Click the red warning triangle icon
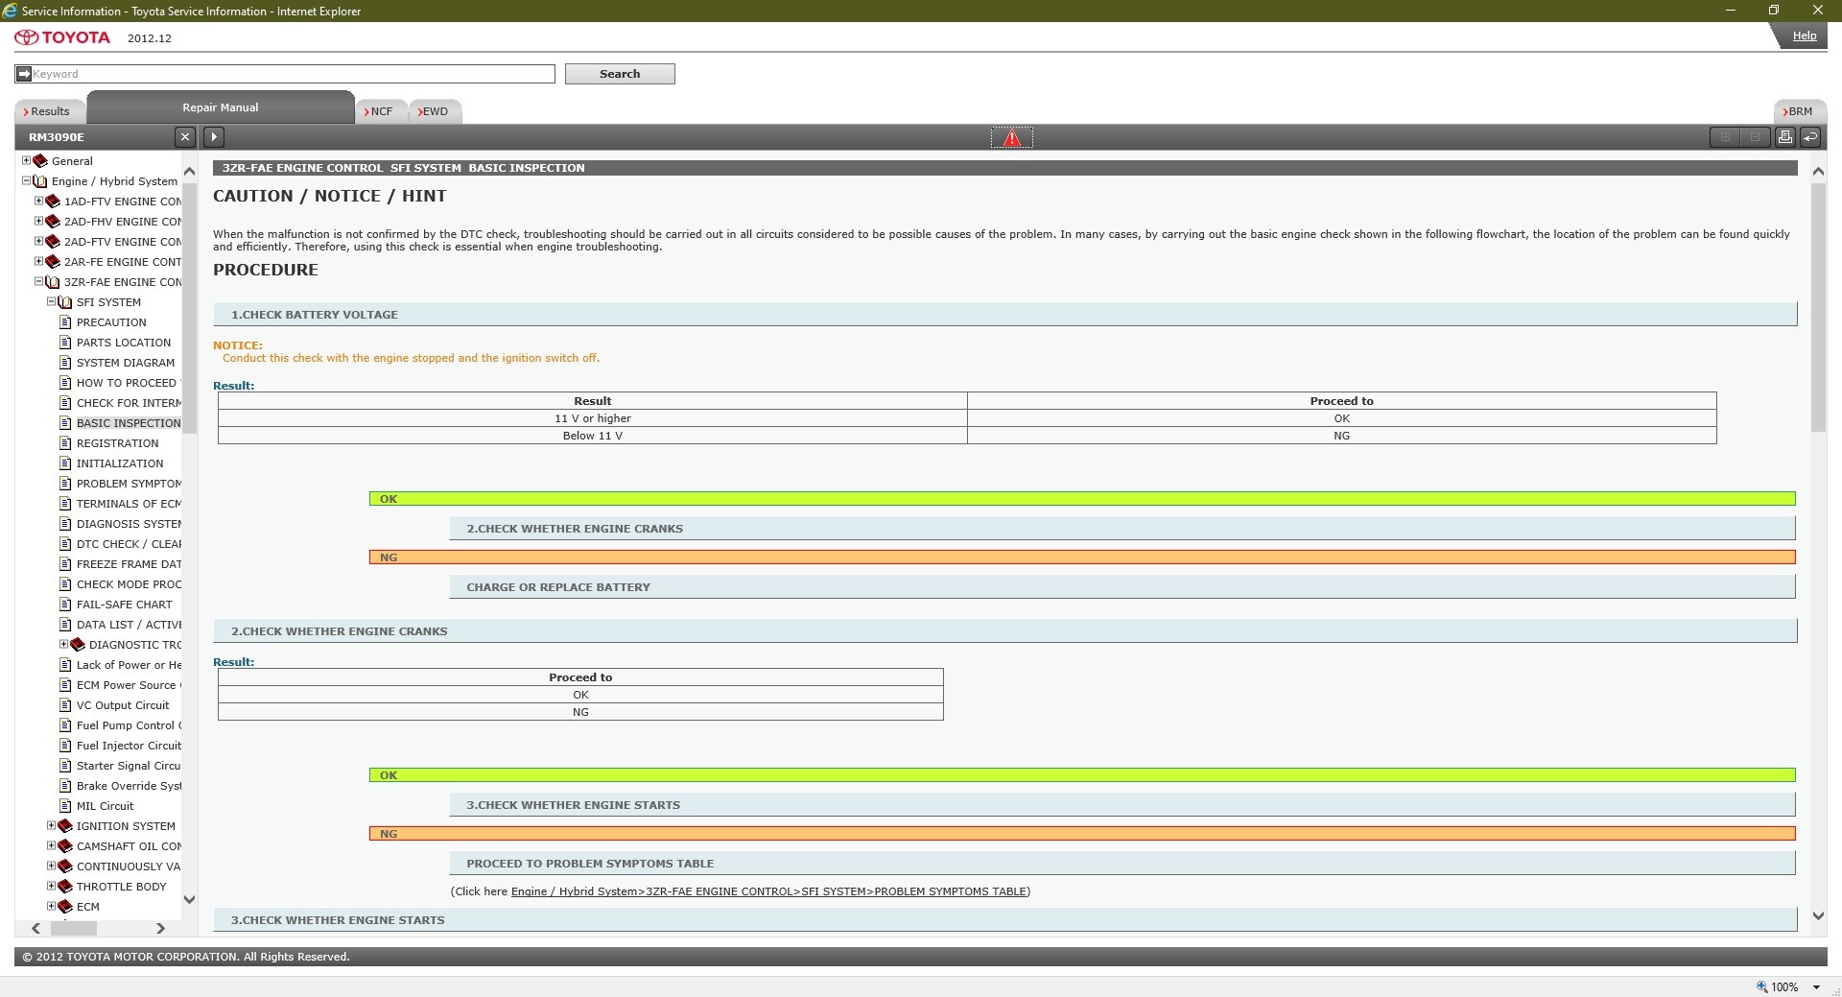 (x=1011, y=138)
